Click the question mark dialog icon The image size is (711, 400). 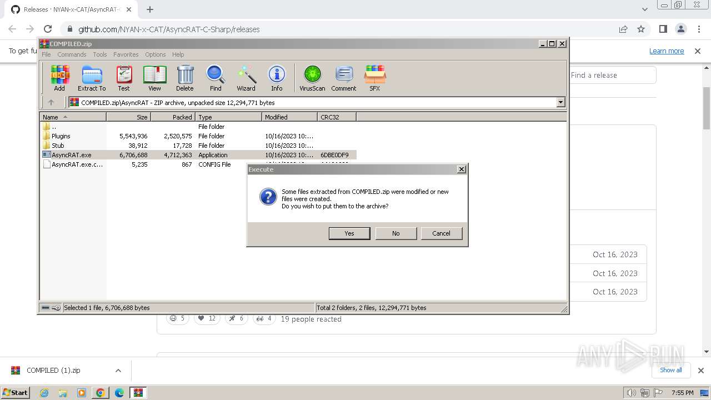(268, 197)
